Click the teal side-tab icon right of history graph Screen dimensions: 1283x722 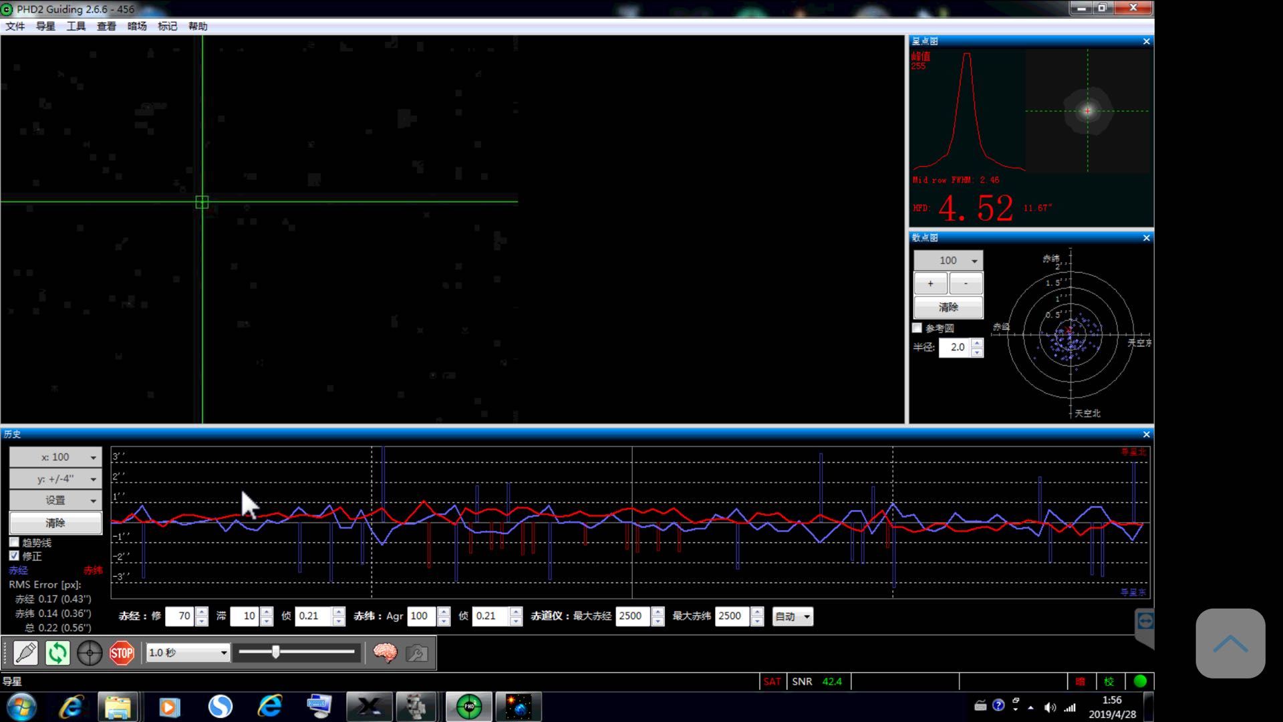(x=1145, y=622)
